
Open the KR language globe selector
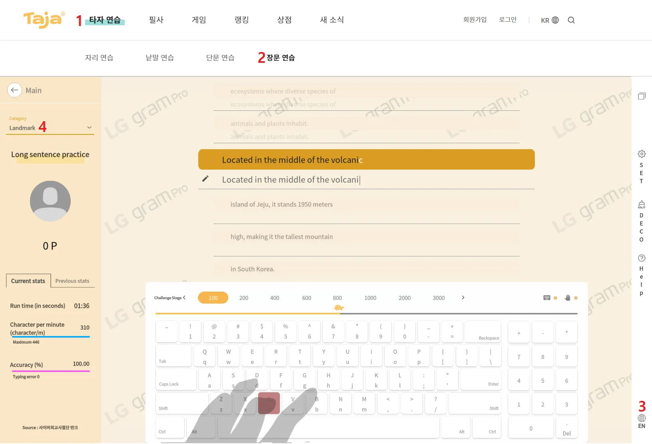[x=550, y=20]
